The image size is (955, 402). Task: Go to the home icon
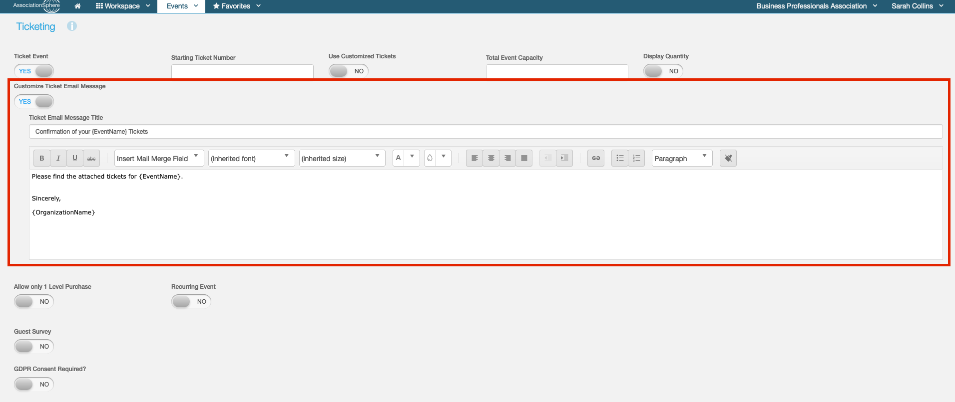coord(77,6)
